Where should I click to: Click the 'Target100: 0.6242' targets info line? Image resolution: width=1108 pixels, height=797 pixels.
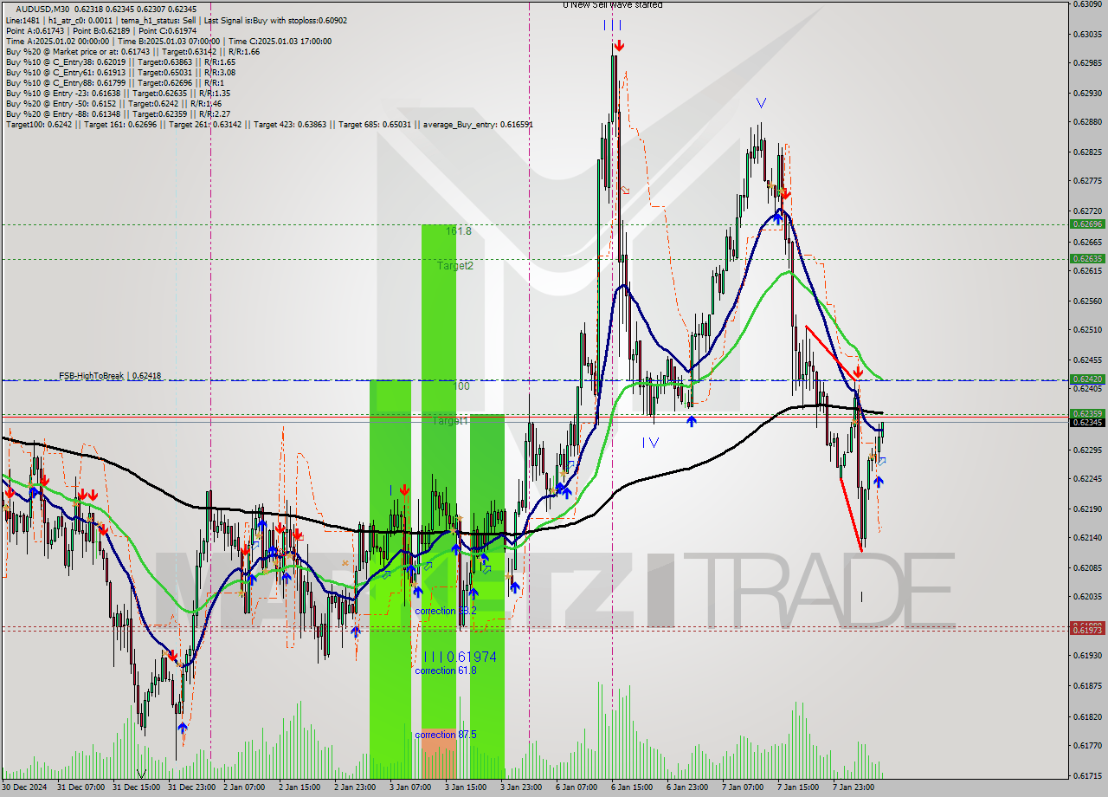(269, 124)
